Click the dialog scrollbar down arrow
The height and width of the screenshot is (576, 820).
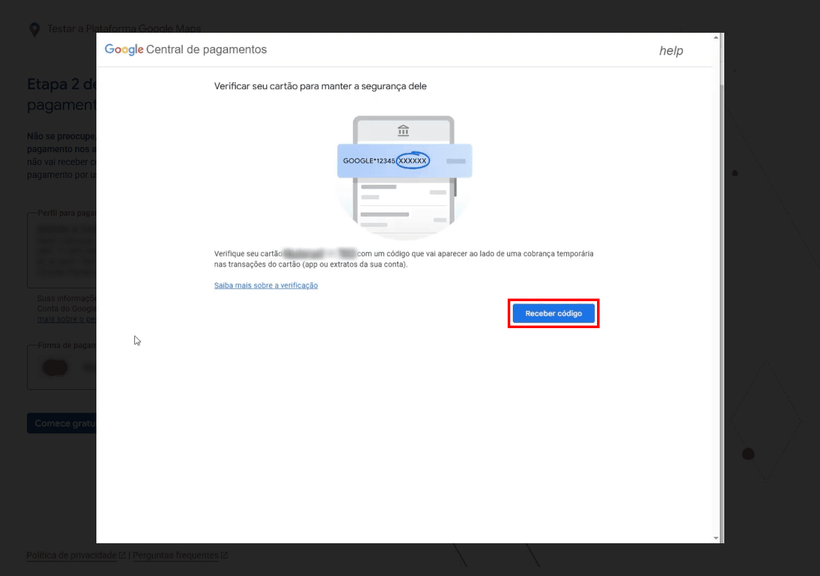[717, 537]
